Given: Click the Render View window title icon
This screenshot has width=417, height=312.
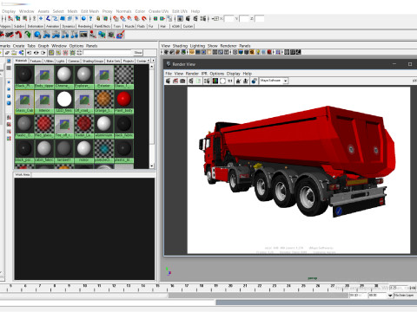Looking at the screenshot, I should pos(169,64).
